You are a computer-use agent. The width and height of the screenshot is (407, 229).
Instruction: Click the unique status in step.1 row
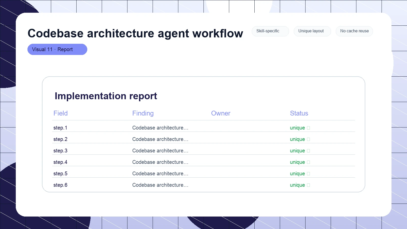click(x=300, y=128)
